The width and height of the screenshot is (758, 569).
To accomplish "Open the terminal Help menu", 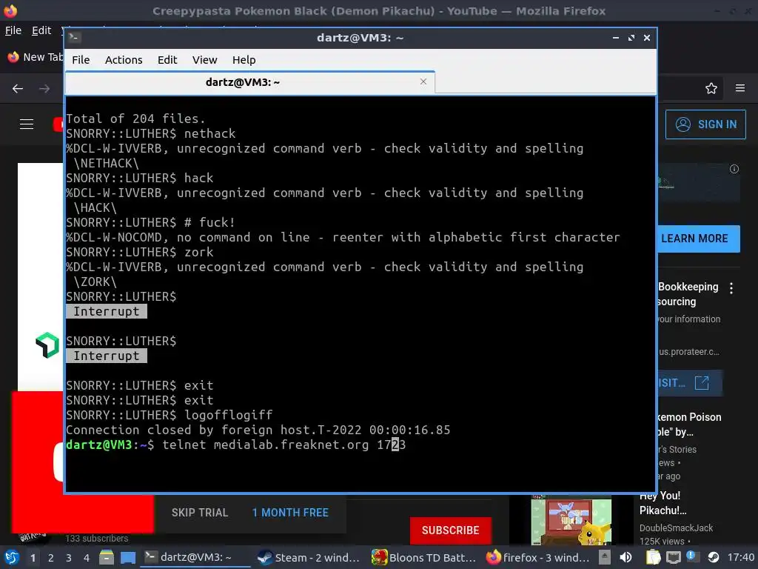I will [x=244, y=60].
